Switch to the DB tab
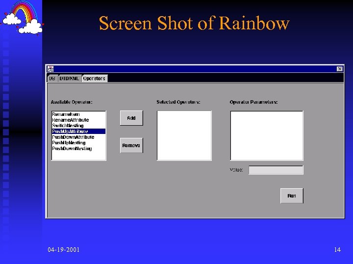The width and height of the screenshot is (353, 264). (x=52, y=78)
